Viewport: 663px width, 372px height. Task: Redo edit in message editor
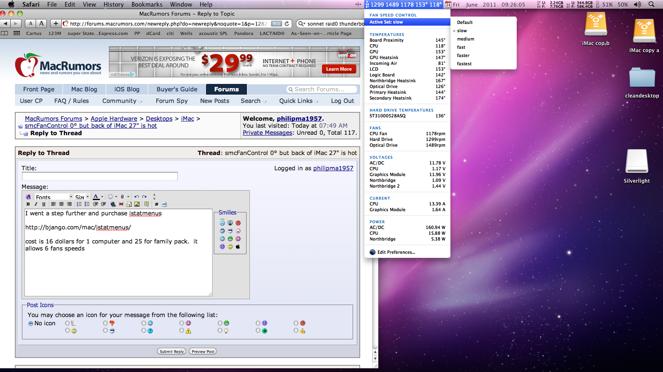[144, 197]
